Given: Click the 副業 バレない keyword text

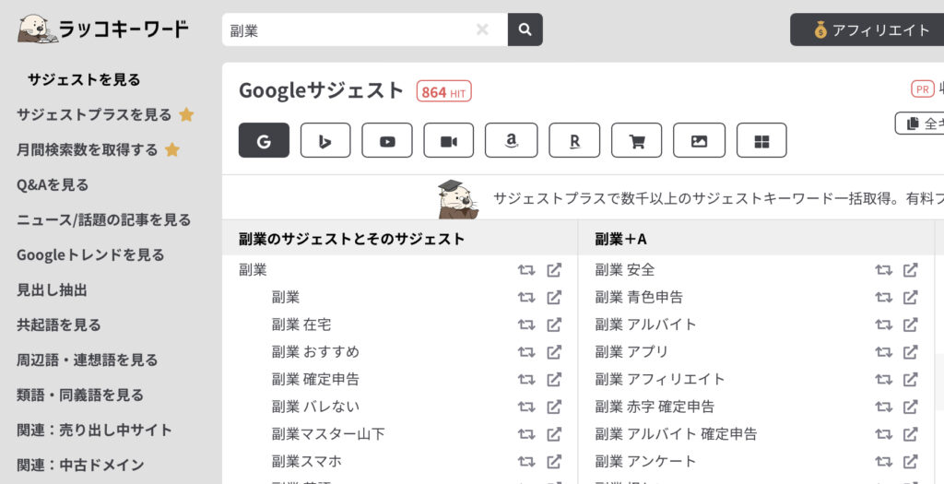Looking at the screenshot, I should tap(315, 407).
